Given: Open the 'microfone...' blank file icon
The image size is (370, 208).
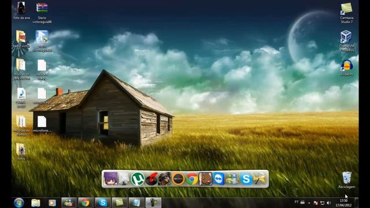Looking at the screenshot, I should [x=42, y=124].
